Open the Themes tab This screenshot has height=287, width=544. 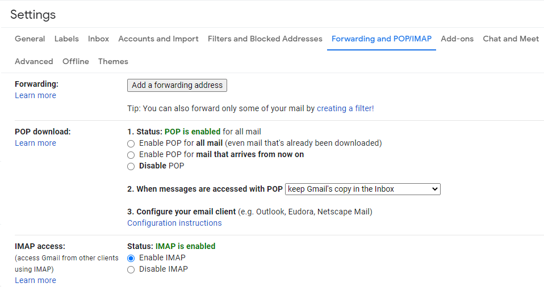113,61
